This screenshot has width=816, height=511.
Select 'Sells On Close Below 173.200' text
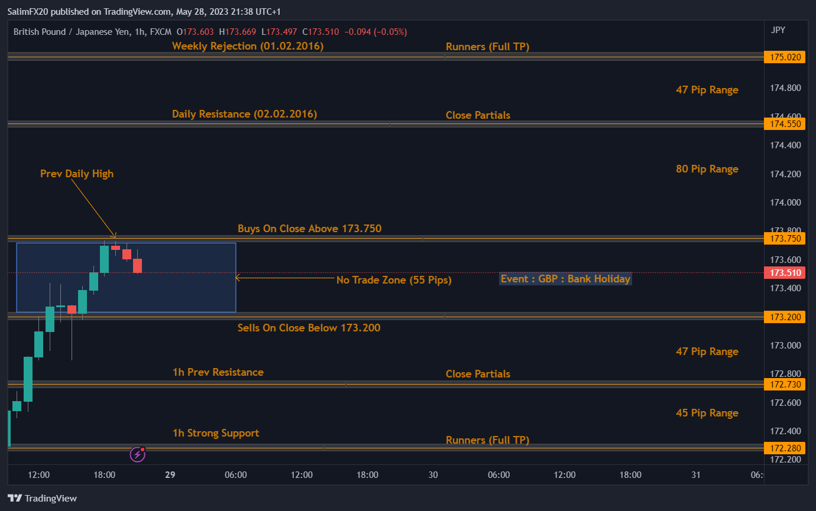309,328
